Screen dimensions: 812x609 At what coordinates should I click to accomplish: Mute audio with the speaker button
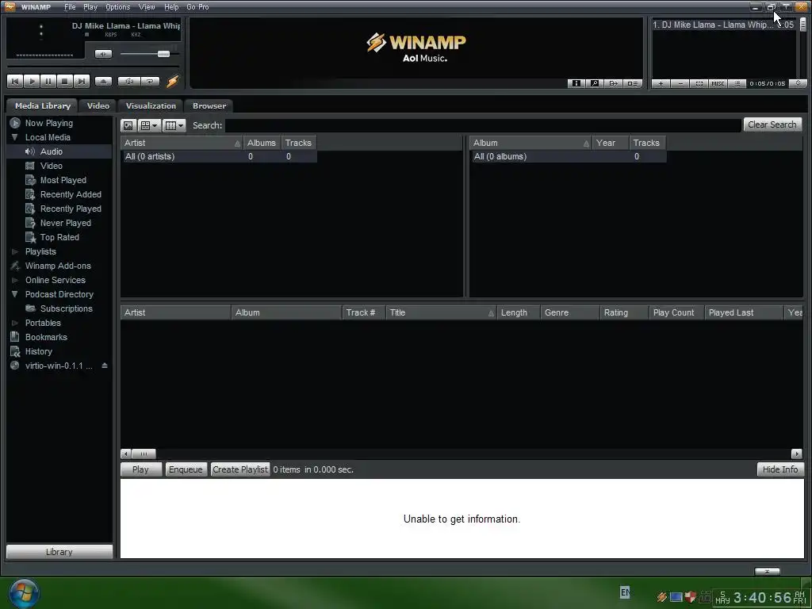[x=103, y=54]
